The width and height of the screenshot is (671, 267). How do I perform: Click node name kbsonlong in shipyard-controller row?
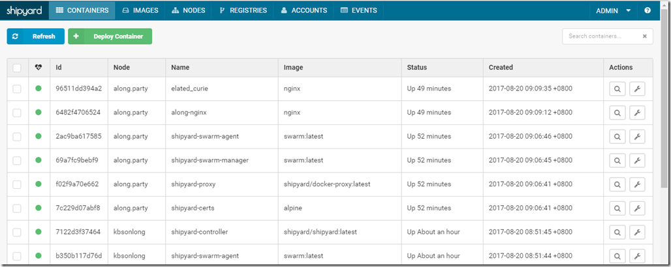129,232
